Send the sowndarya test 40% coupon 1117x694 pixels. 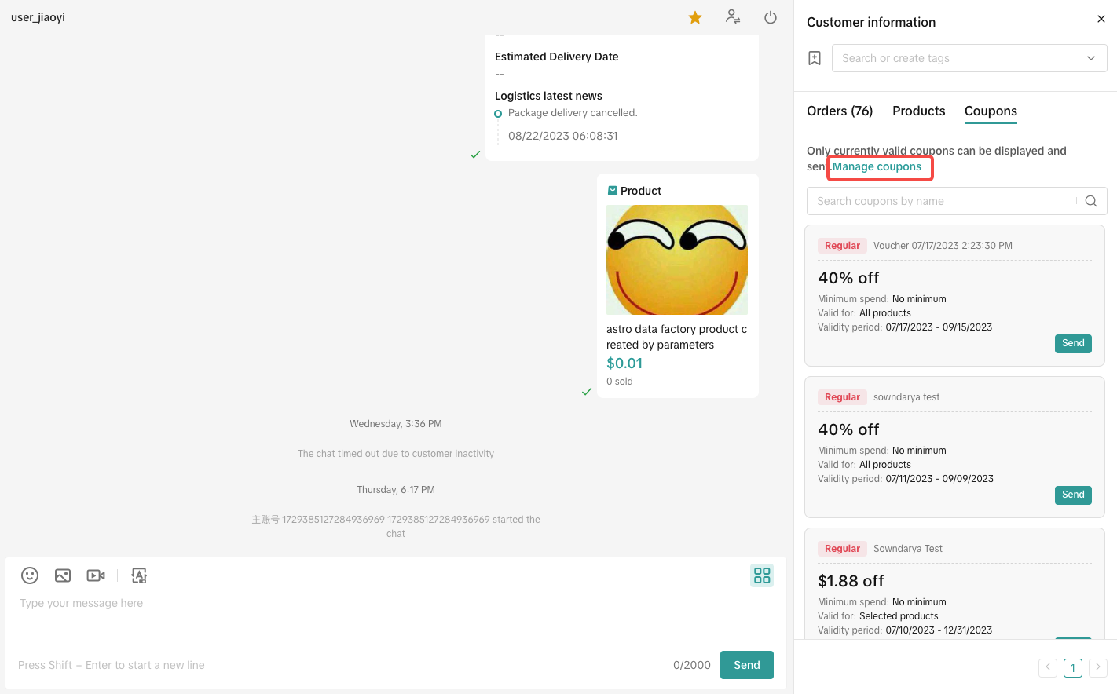[1072, 495]
